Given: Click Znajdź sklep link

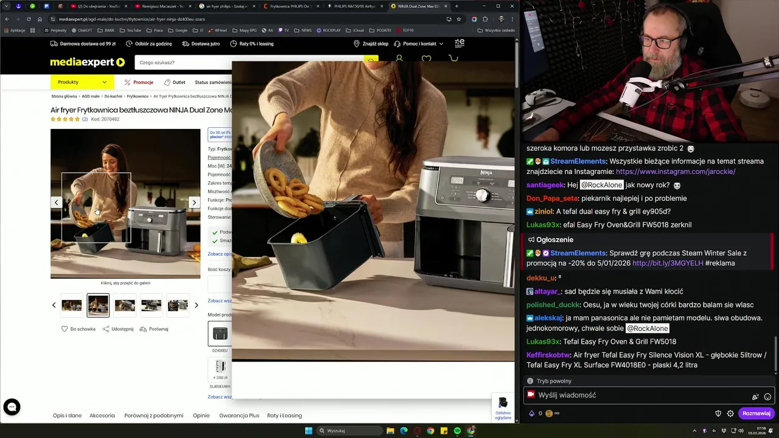Looking at the screenshot, I should point(371,44).
